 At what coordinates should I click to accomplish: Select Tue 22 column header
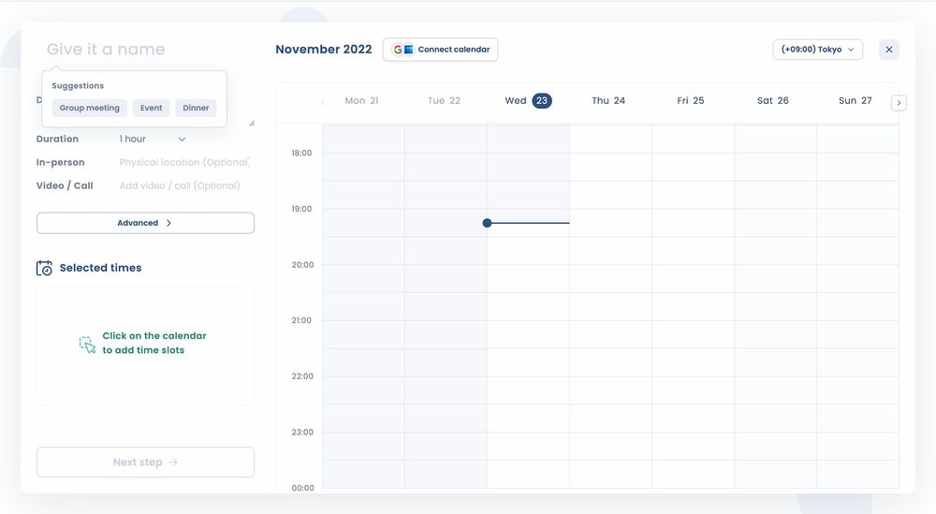click(x=444, y=101)
